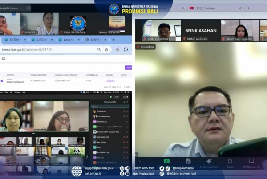267x179 pixels.
Task: Click BNN KOTA TARAKAN in the table
Action: pyautogui.click(x=16, y=82)
